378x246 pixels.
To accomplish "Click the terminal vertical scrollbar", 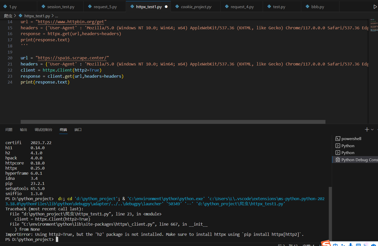I will point(330,213).
